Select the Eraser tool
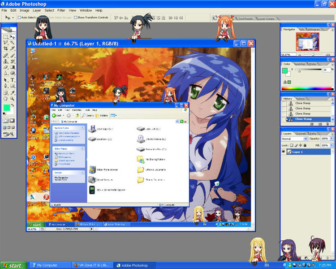 coord(5,67)
